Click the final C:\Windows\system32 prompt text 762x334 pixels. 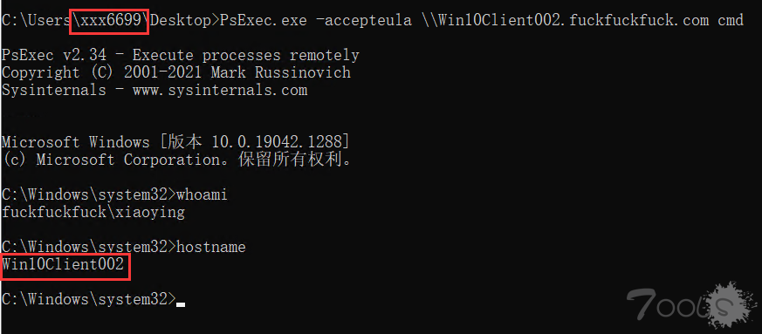88,299
